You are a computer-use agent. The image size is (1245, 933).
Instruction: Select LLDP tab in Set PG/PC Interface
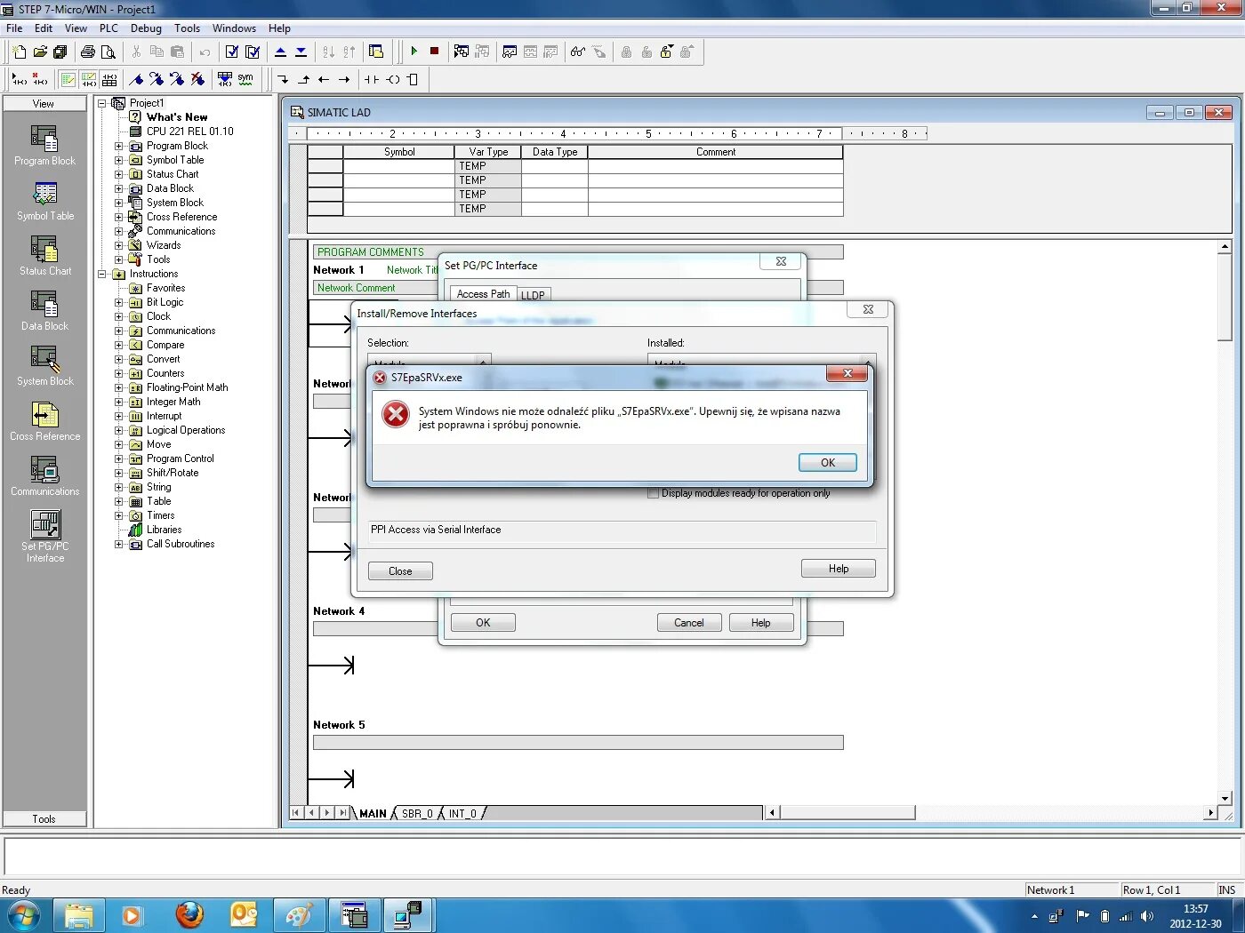(533, 295)
